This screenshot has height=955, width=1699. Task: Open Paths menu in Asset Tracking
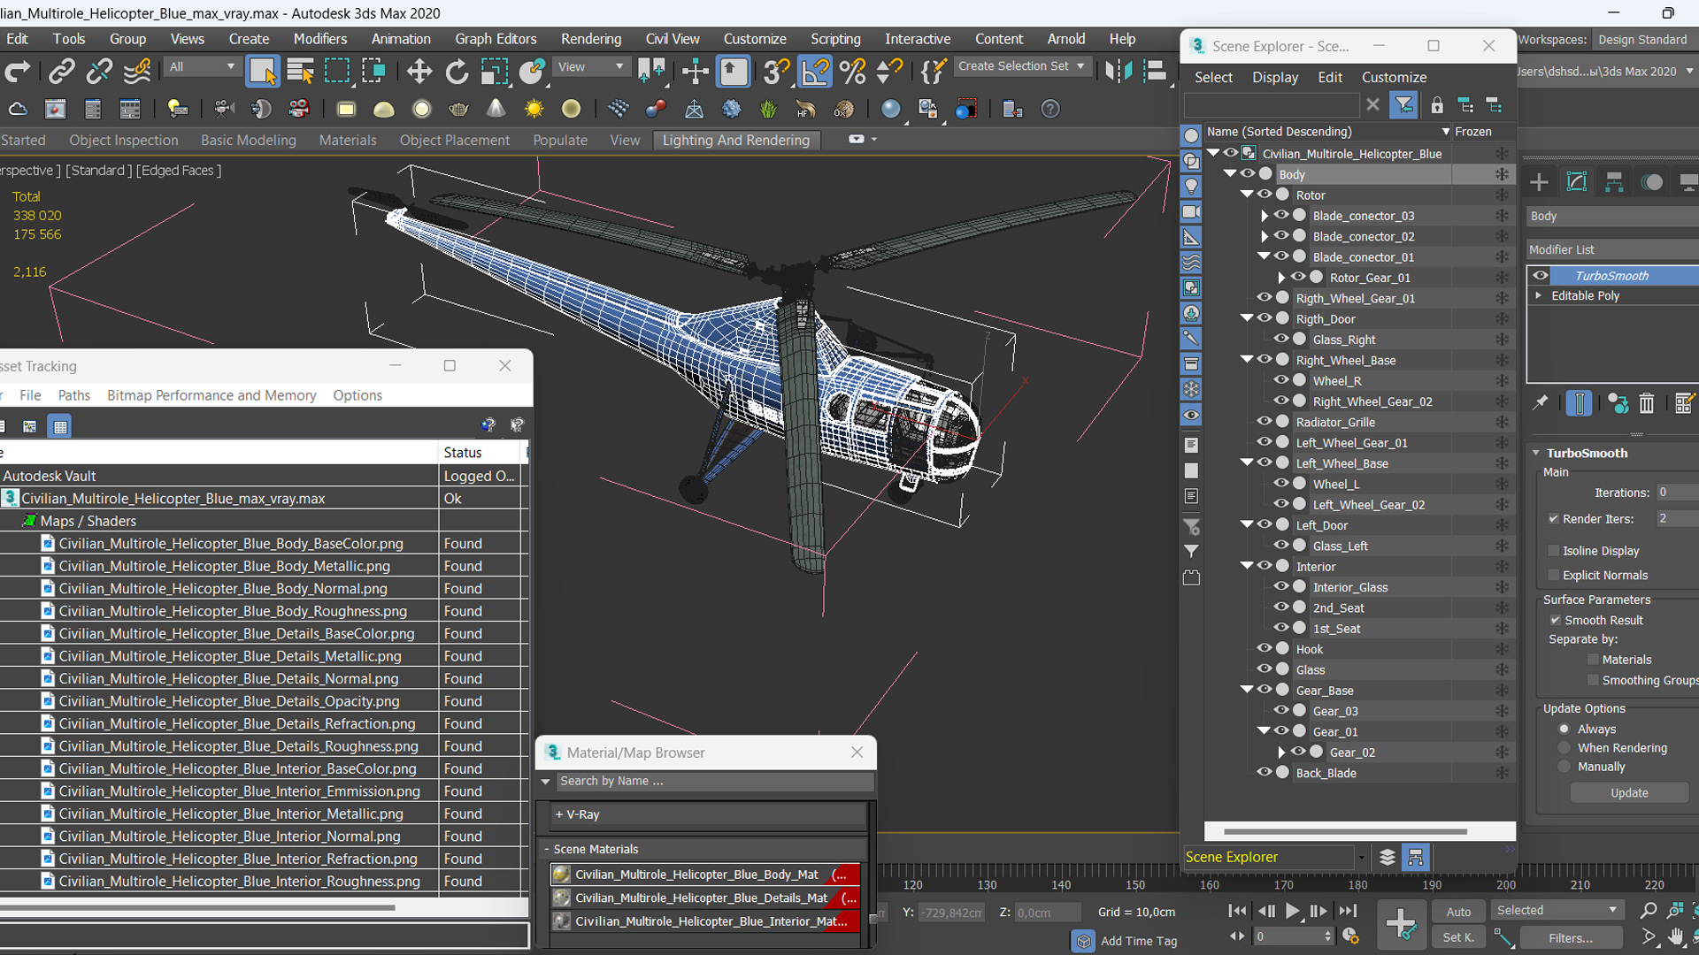point(73,395)
